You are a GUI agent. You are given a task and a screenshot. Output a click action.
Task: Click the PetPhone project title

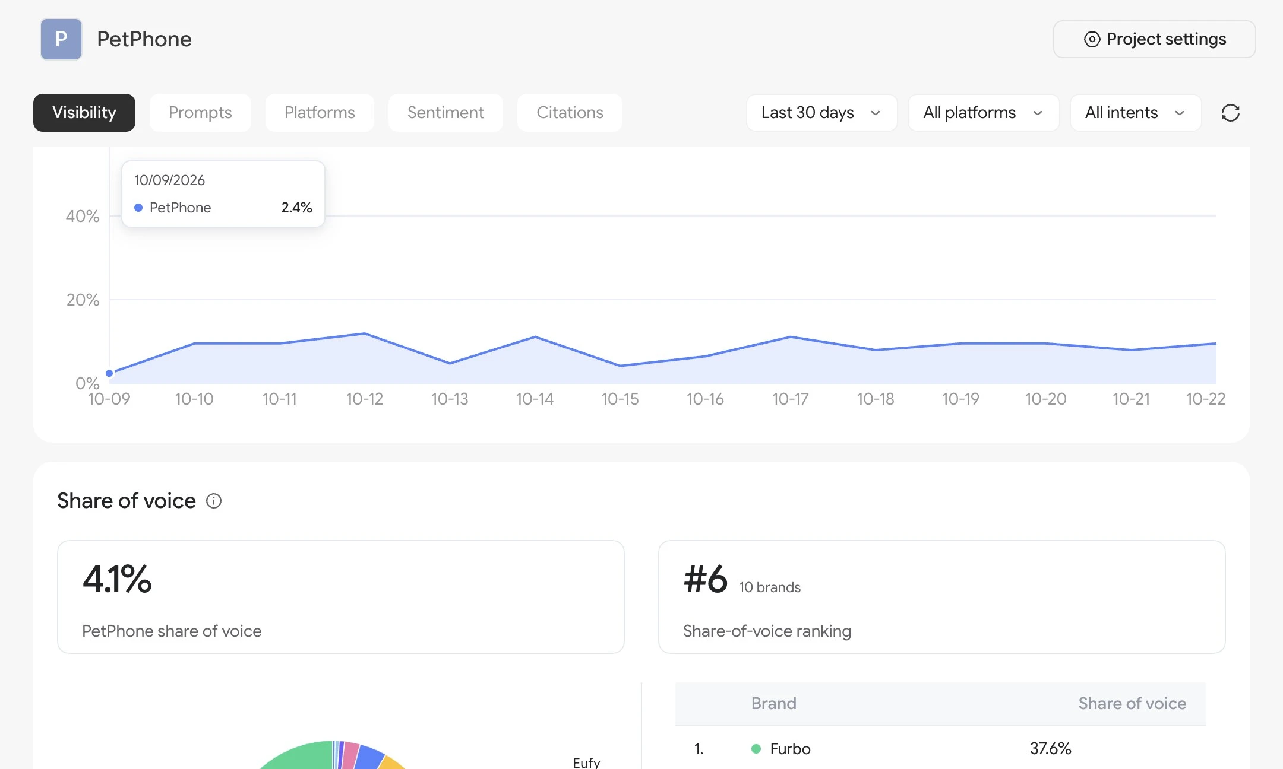(x=144, y=39)
